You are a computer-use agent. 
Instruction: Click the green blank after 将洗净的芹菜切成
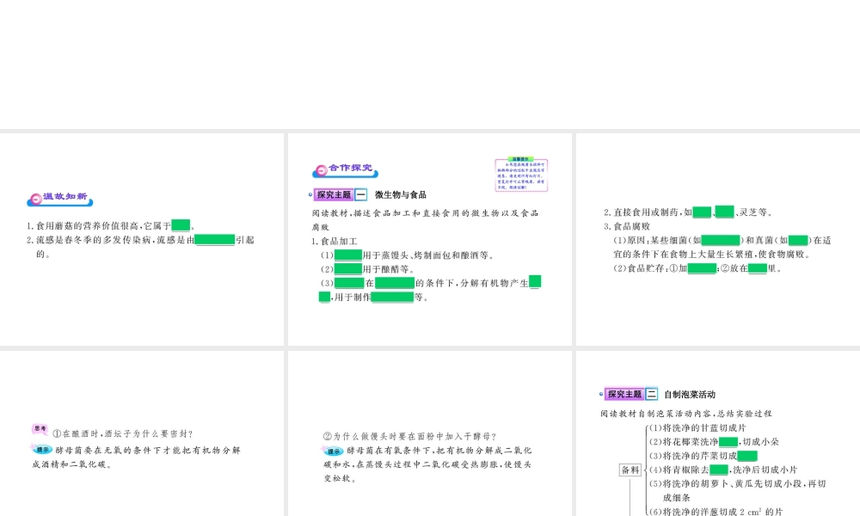click(x=747, y=456)
